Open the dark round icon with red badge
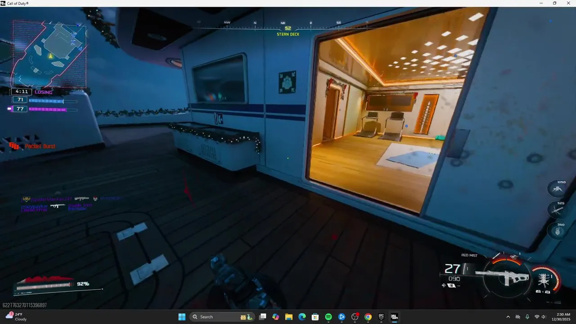Viewport: 576px width, 324px height. pyautogui.click(x=355, y=317)
